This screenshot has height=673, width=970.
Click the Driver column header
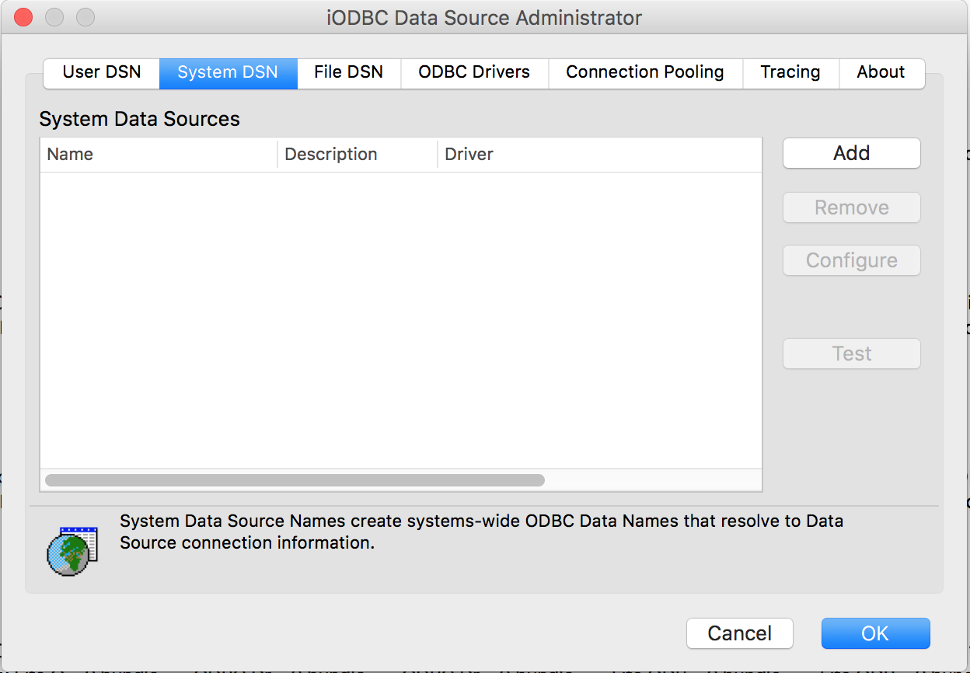click(x=598, y=155)
